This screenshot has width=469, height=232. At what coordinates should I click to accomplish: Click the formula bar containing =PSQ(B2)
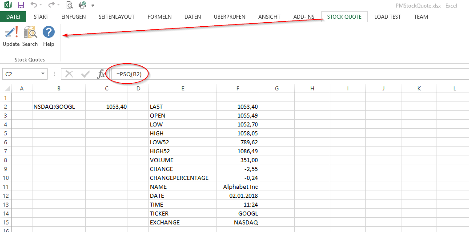click(267, 74)
